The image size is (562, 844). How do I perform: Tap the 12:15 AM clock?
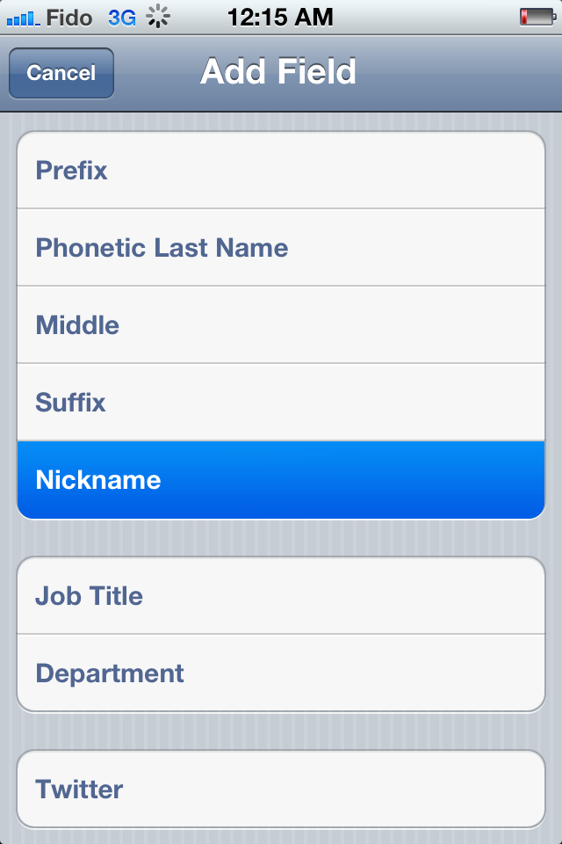(279, 17)
